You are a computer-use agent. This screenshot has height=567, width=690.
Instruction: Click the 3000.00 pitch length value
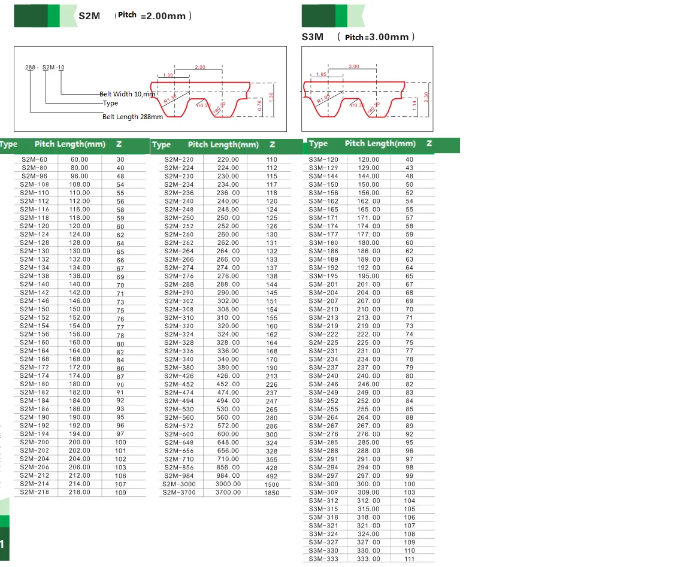pos(228,484)
